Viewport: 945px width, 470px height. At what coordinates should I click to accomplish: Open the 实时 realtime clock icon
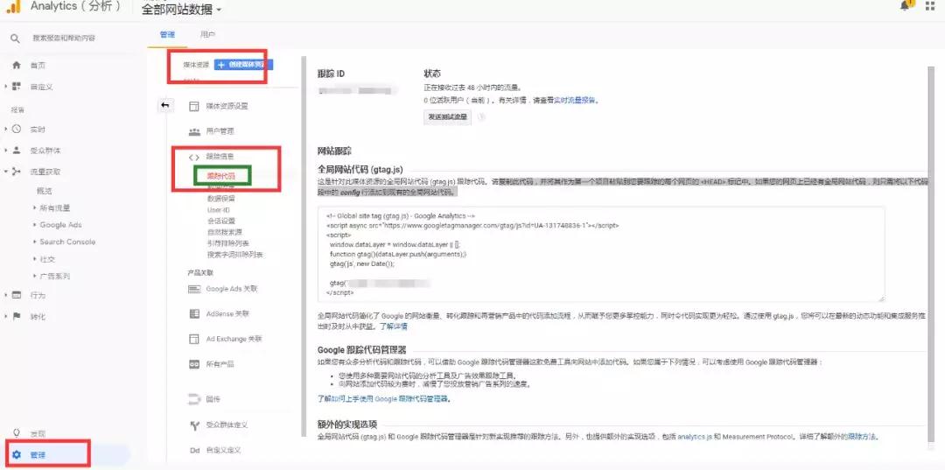coord(17,129)
